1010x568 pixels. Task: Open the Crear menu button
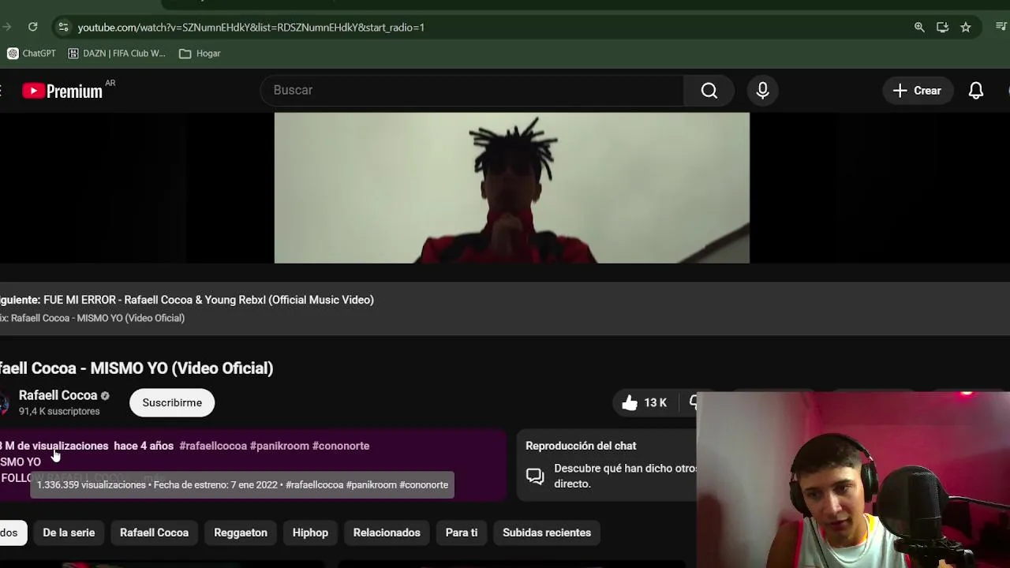click(917, 91)
